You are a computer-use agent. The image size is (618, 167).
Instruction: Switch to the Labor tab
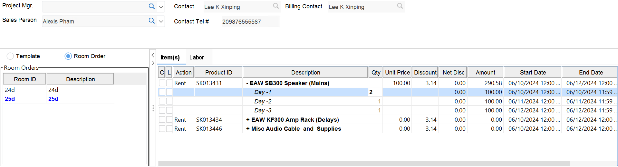(197, 57)
